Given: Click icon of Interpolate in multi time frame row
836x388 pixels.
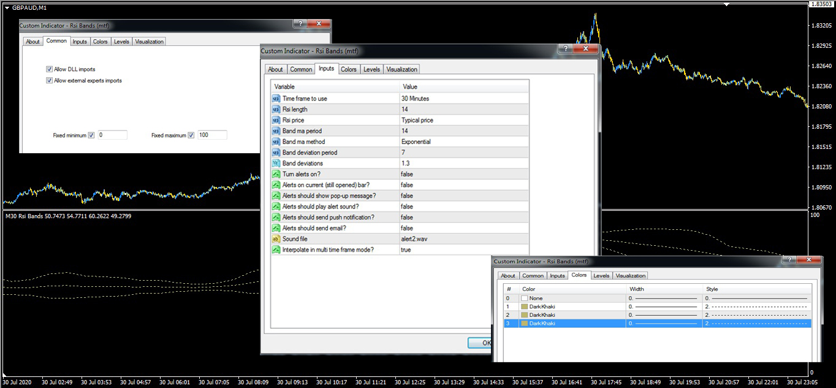Looking at the screenshot, I should tap(276, 250).
